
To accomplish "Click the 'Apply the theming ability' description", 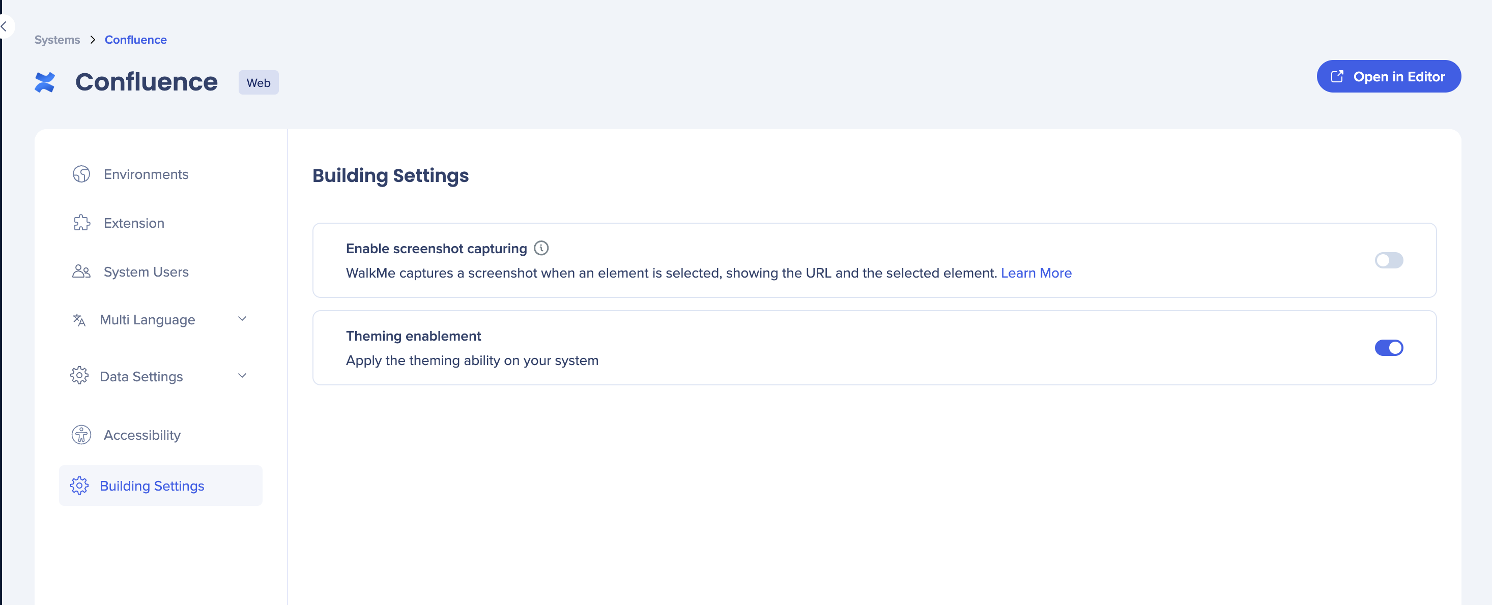I will pyautogui.click(x=472, y=360).
